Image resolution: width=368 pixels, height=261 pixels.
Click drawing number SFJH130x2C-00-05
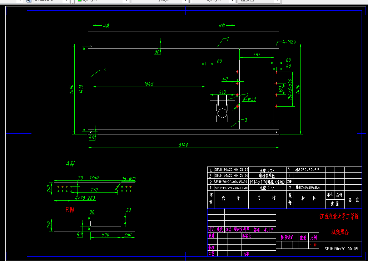click(341, 249)
